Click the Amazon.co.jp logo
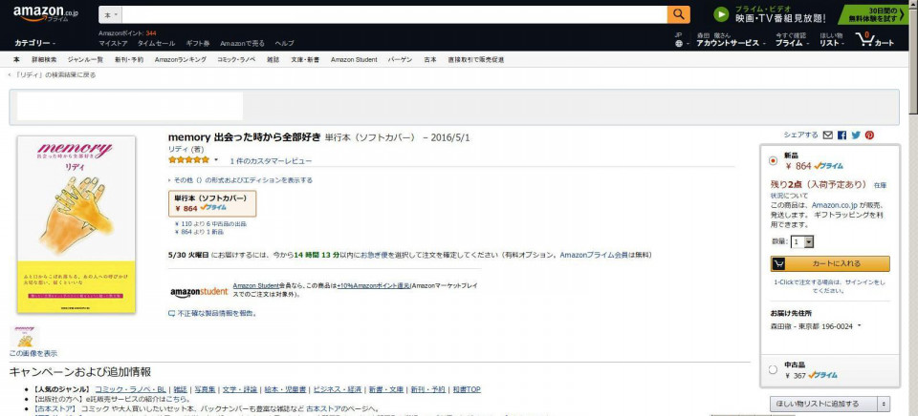Screen dimensions: 918x416 (x=46, y=14)
